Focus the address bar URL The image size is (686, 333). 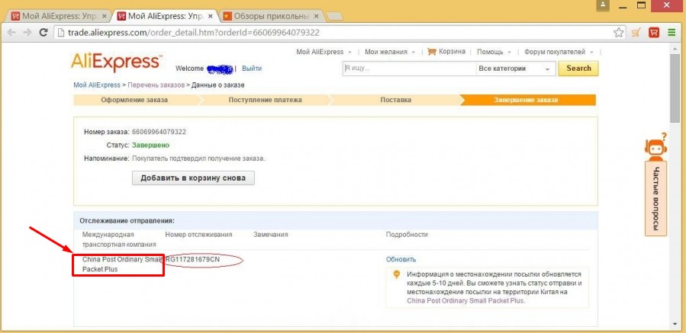click(193, 32)
